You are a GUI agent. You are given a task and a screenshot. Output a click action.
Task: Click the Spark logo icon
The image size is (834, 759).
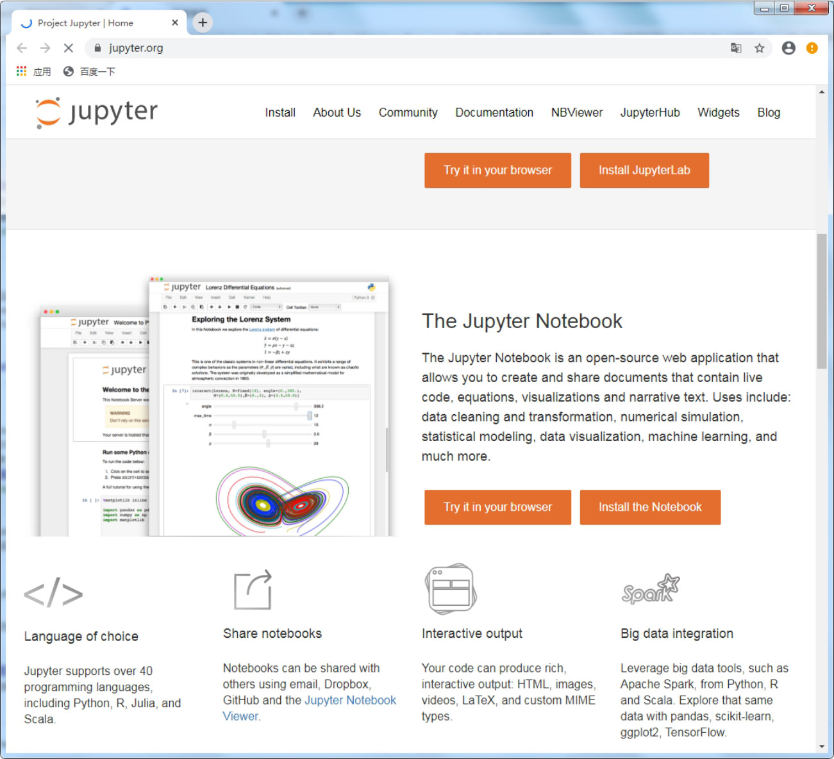[x=650, y=590]
